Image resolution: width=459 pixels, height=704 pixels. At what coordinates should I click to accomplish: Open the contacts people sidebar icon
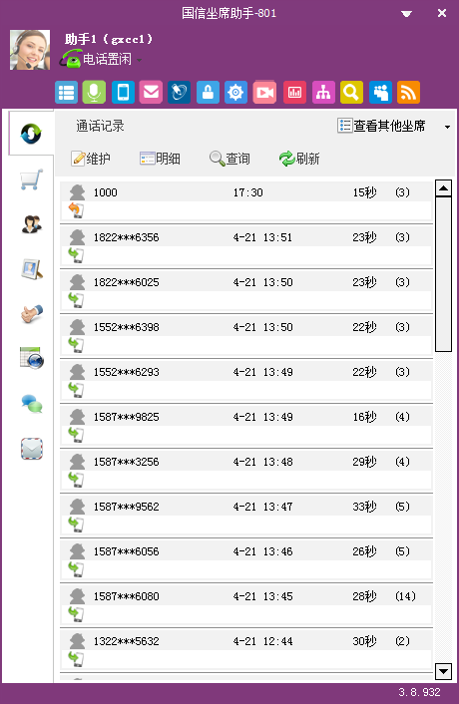32,224
